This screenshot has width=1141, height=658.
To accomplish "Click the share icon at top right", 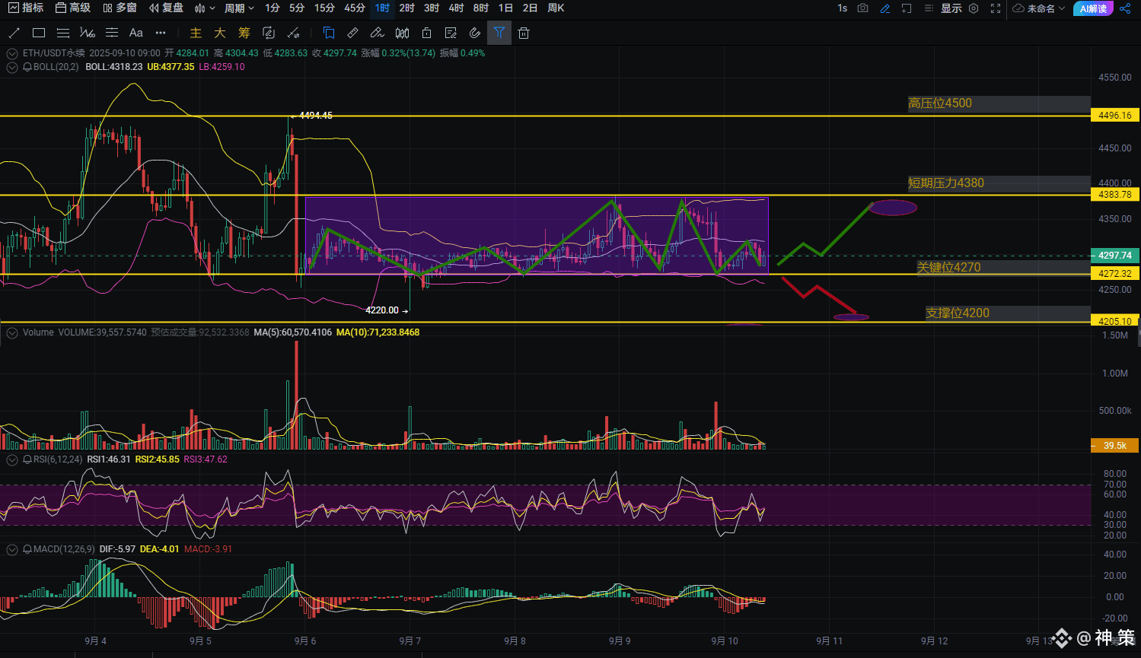I will [x=1125, y=8].
